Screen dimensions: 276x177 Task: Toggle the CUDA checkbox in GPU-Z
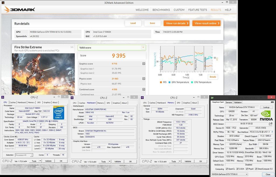[x=237, y=169]
